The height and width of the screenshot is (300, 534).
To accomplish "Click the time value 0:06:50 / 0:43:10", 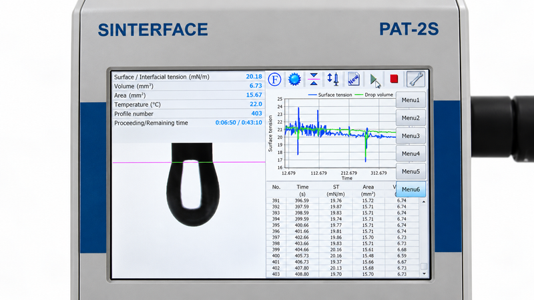I will [239, 123].
